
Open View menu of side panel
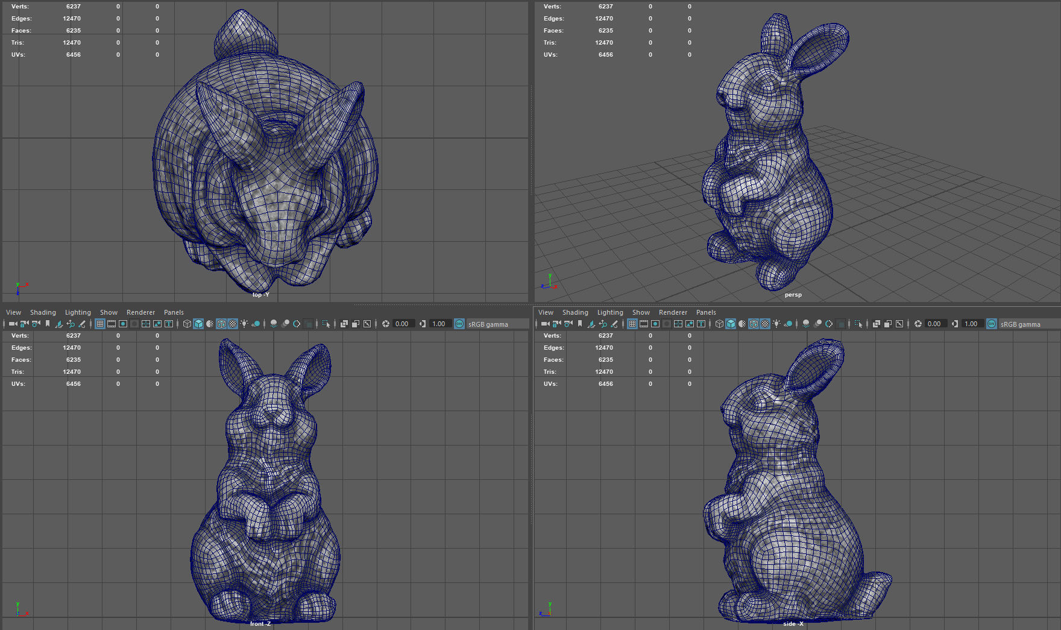click(546, 312)
